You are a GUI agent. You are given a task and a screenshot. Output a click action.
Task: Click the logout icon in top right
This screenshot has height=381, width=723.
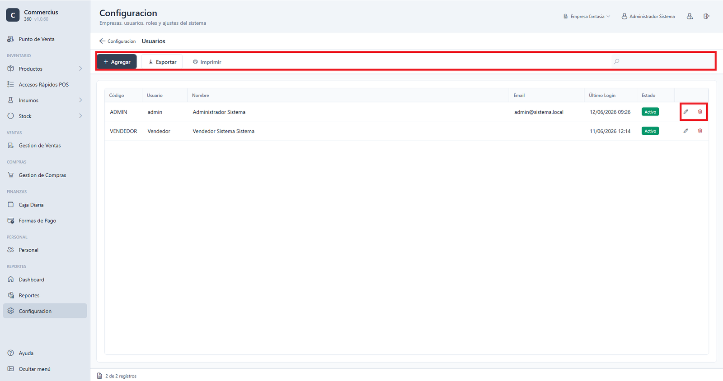point(706,16)
